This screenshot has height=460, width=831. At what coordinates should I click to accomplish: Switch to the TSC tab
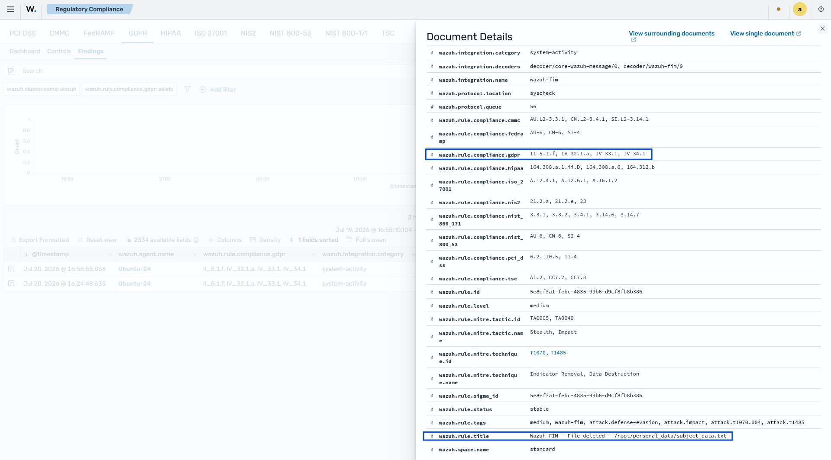(x=388, y=33)
